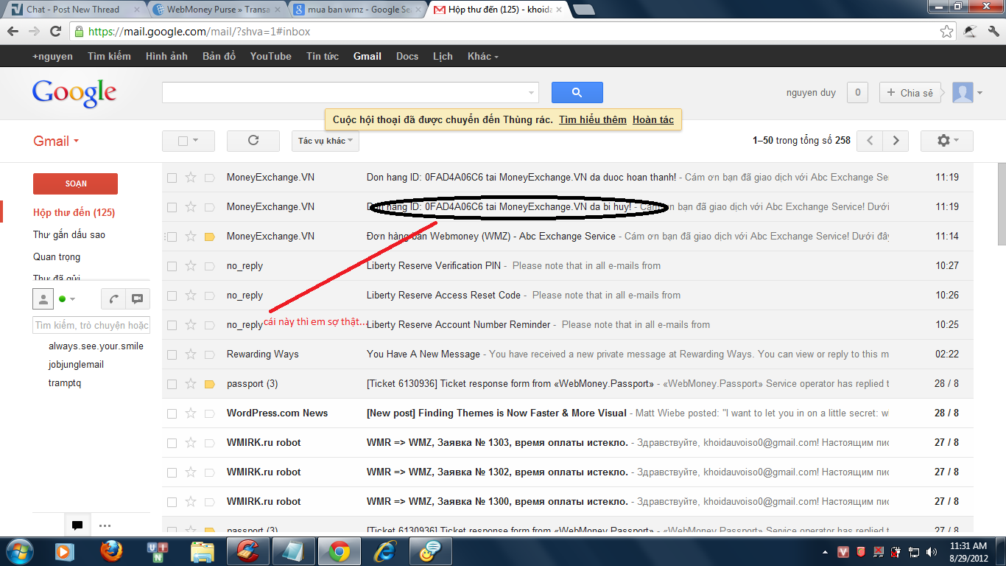The image size is (1006, 566).
Task: Tick the checkbox for Rewarding Ways email
Action: tap(172, 354)
